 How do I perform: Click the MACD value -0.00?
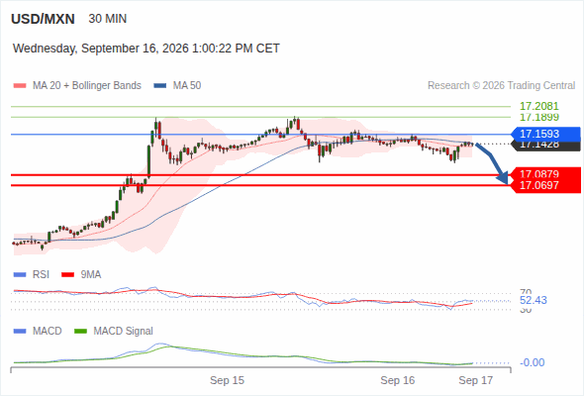coord(532,362)
